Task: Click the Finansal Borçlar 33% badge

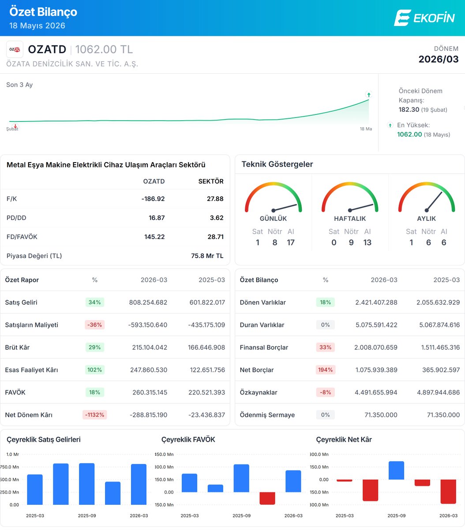Action: tap(326, 347)
